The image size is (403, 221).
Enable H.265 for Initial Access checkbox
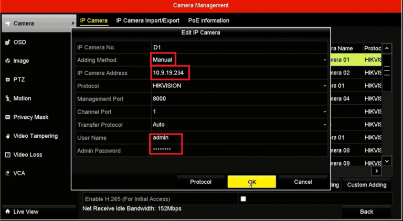(x=243, y=199)
